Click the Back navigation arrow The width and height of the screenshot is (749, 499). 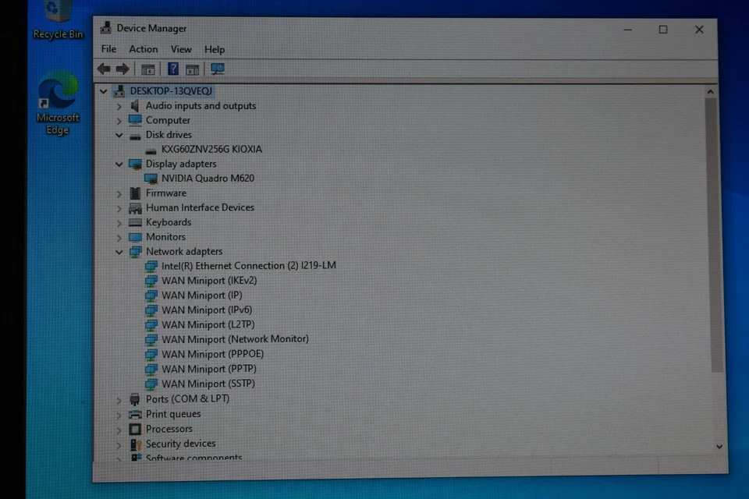tap(104, 69)
